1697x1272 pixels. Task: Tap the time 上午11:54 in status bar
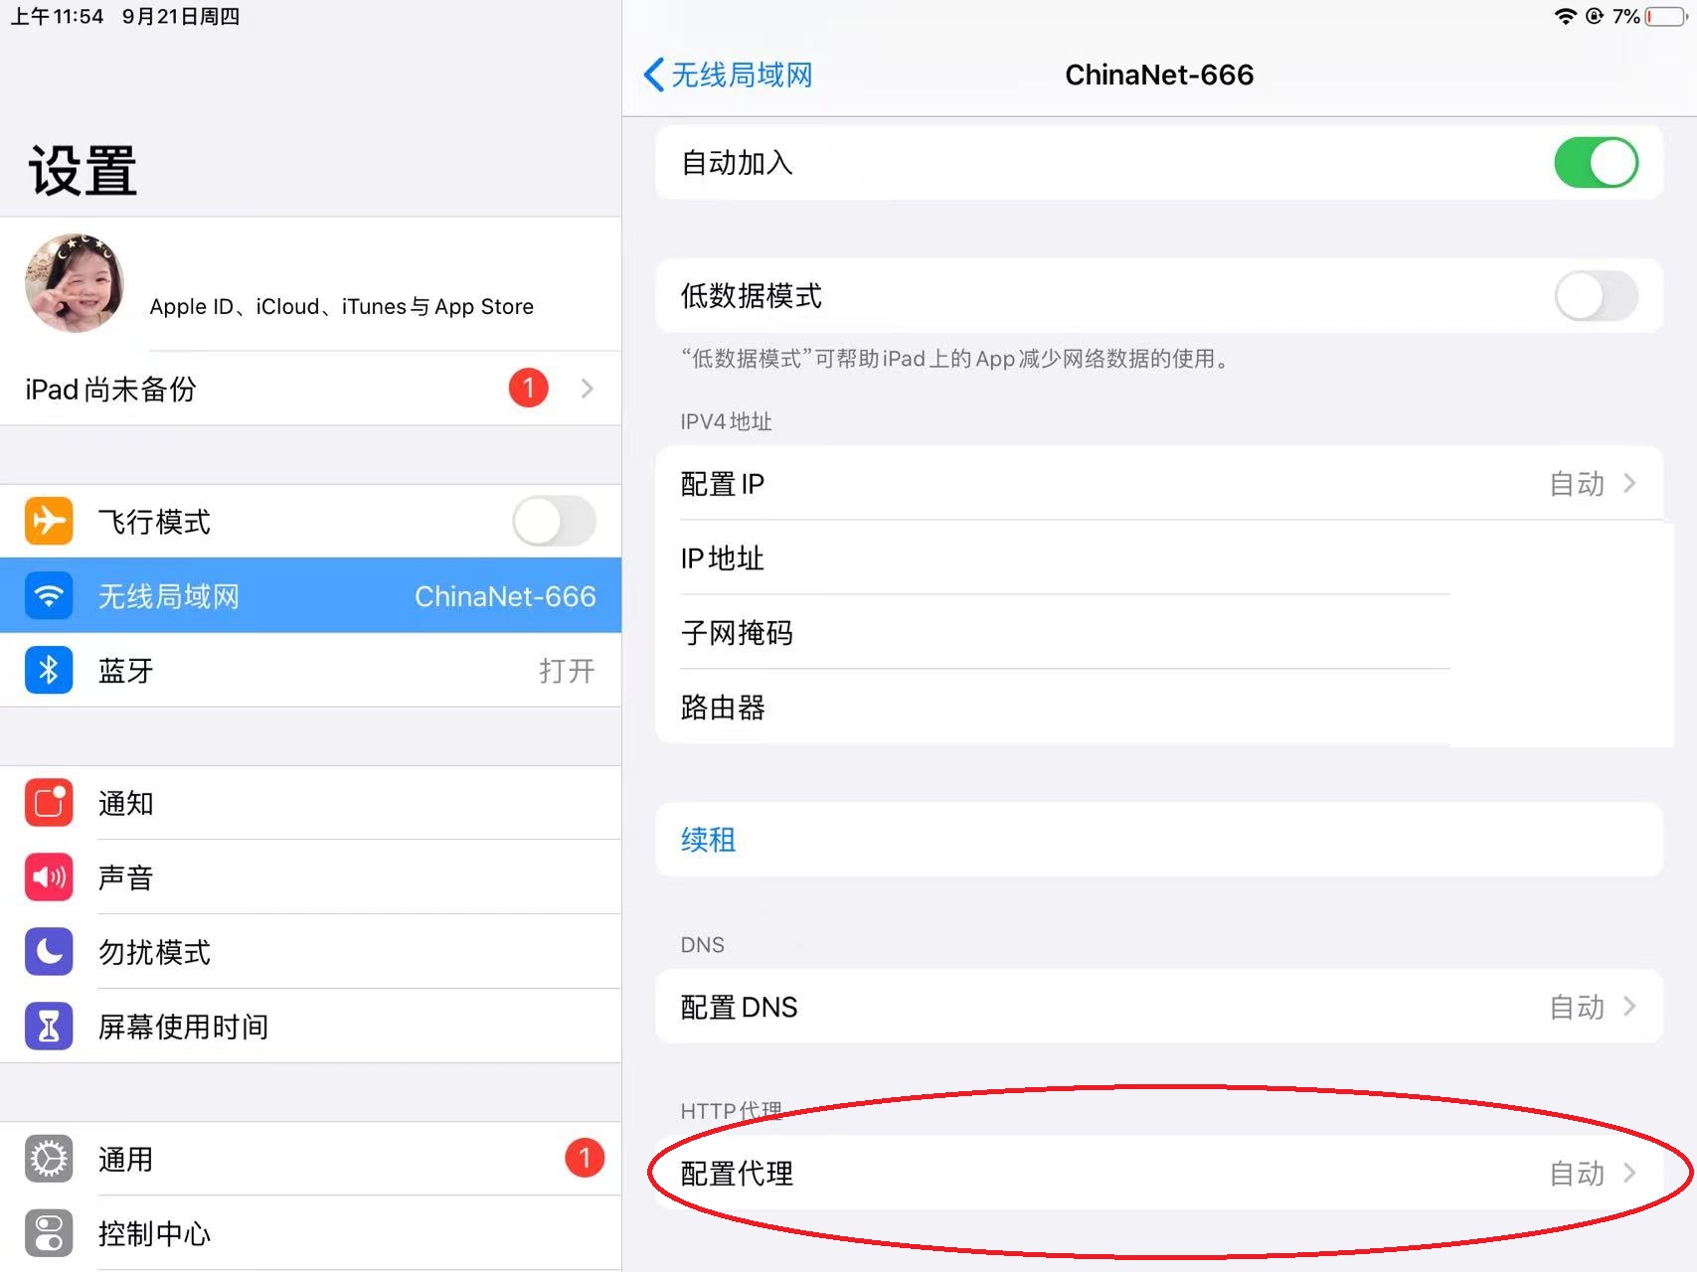coord(57,16)
